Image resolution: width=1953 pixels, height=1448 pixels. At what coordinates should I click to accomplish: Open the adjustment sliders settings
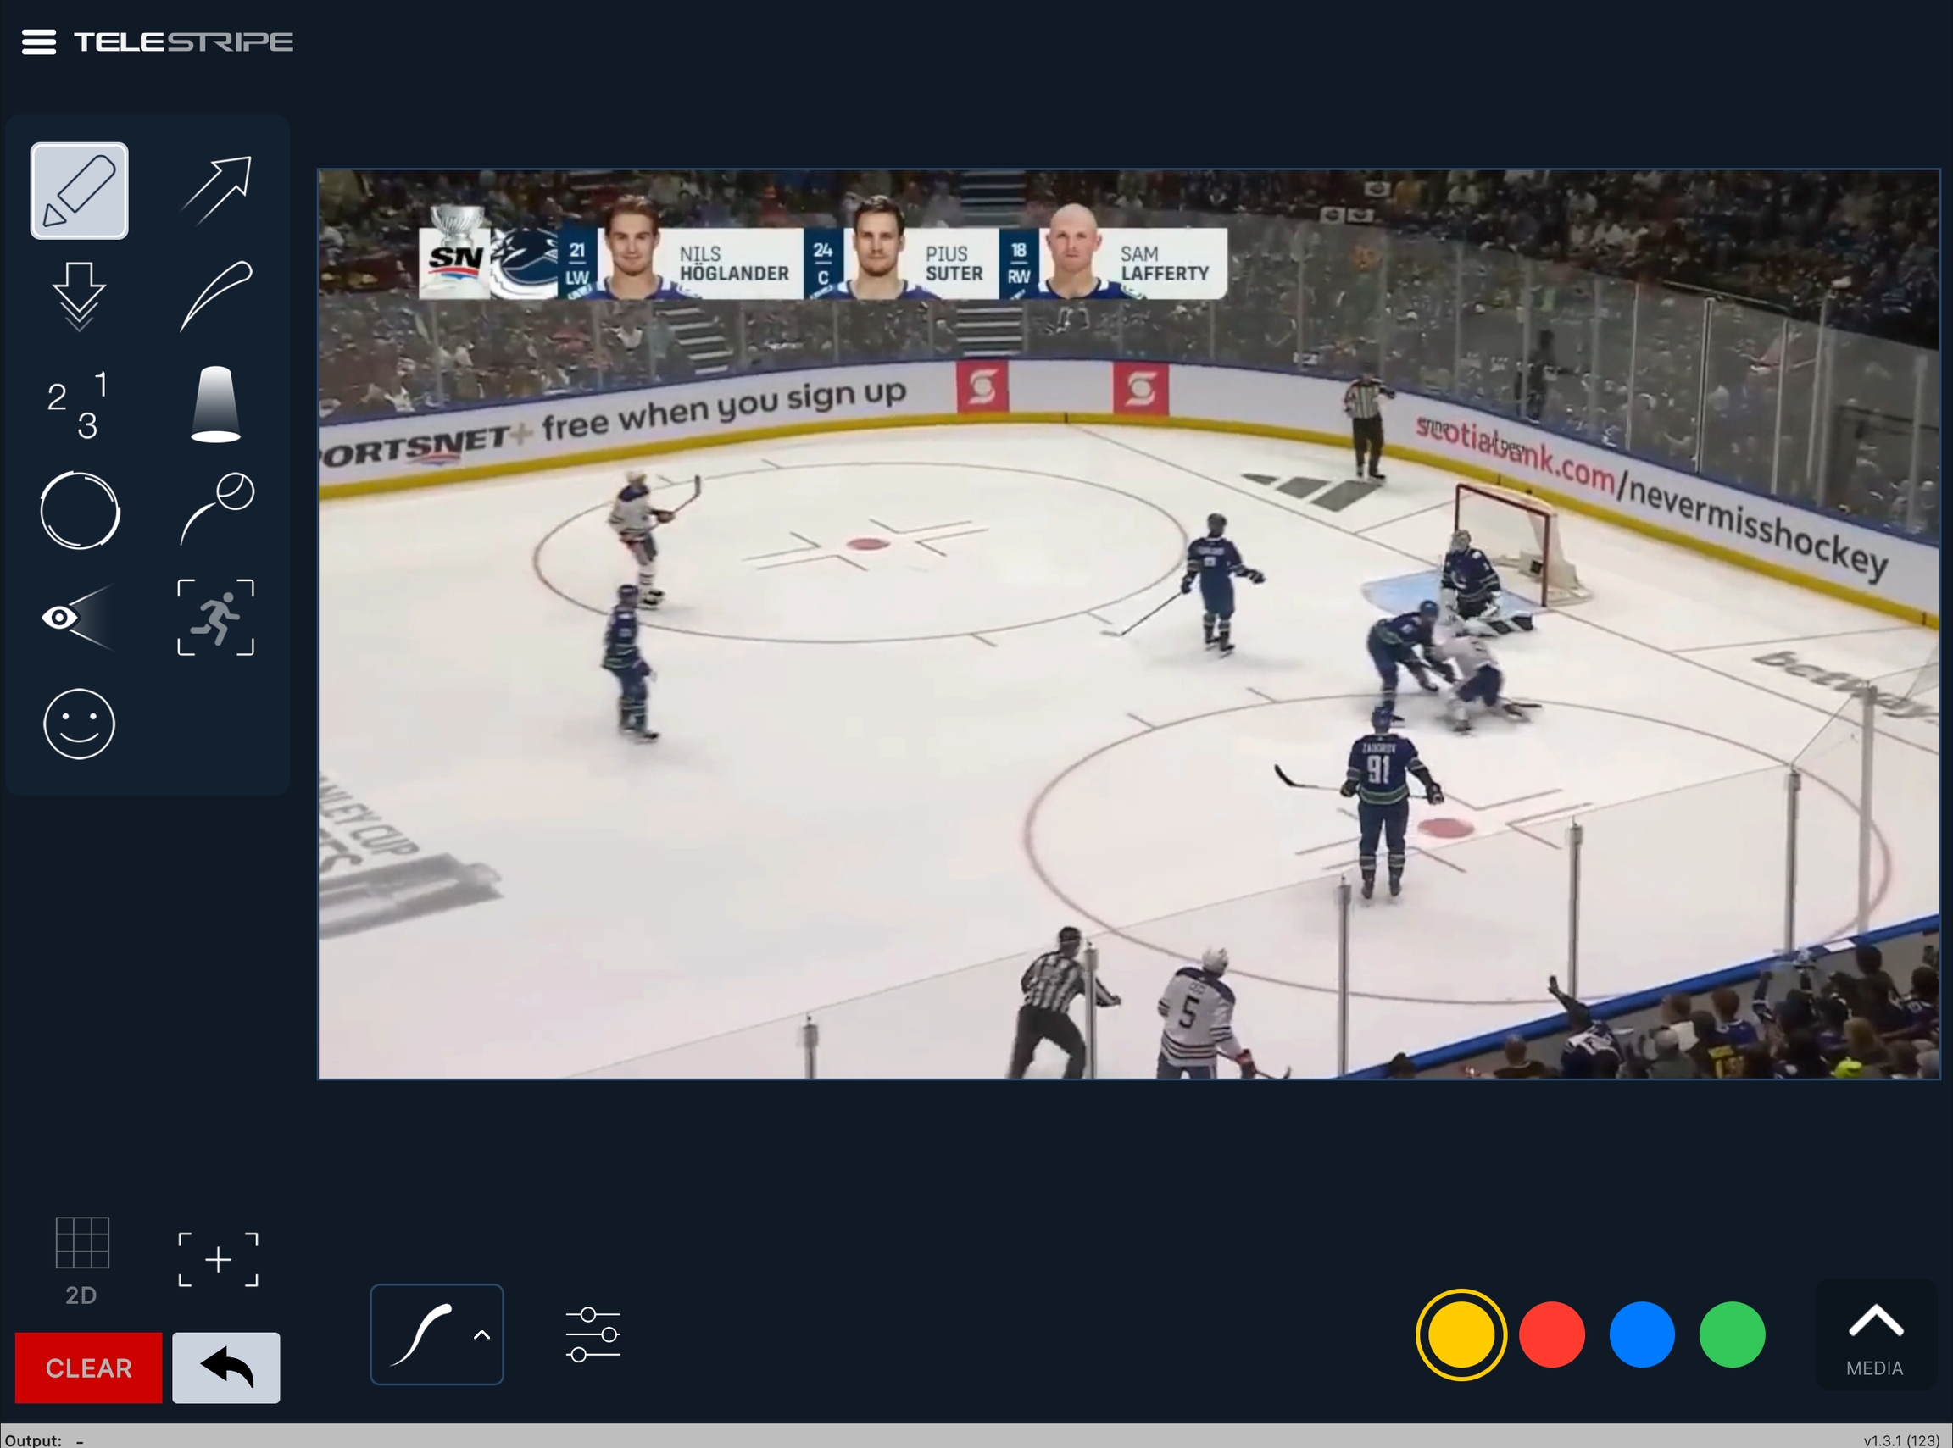[x=593, y=1334]
